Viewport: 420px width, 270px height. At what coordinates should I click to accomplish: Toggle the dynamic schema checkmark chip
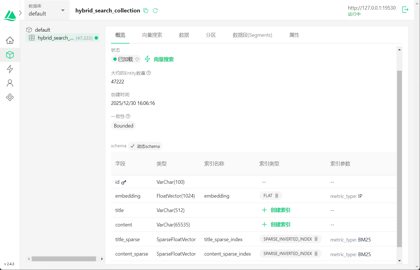145,146
